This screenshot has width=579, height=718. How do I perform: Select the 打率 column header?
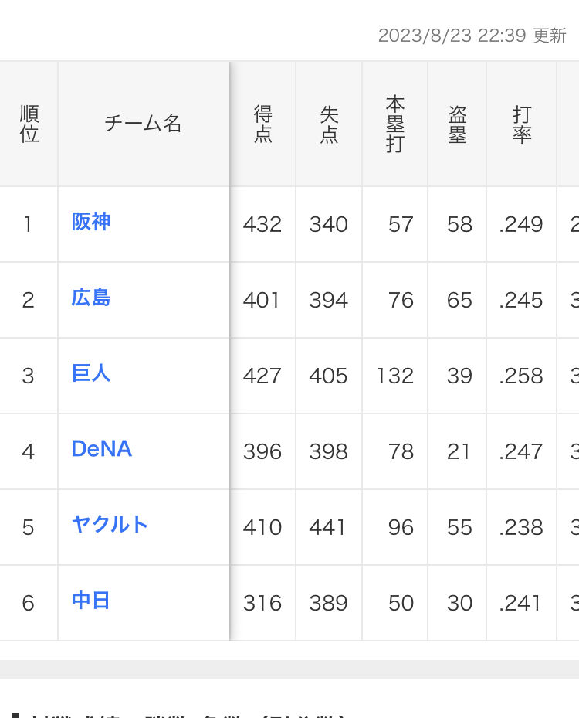click(x=522, y=124)
